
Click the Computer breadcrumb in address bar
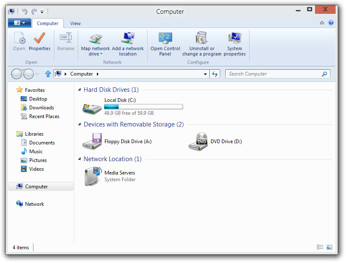point(81,74)
